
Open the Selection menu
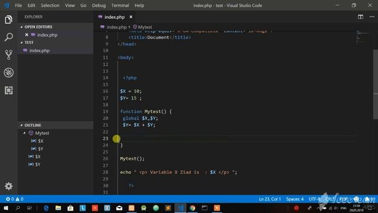coord(50,5)
